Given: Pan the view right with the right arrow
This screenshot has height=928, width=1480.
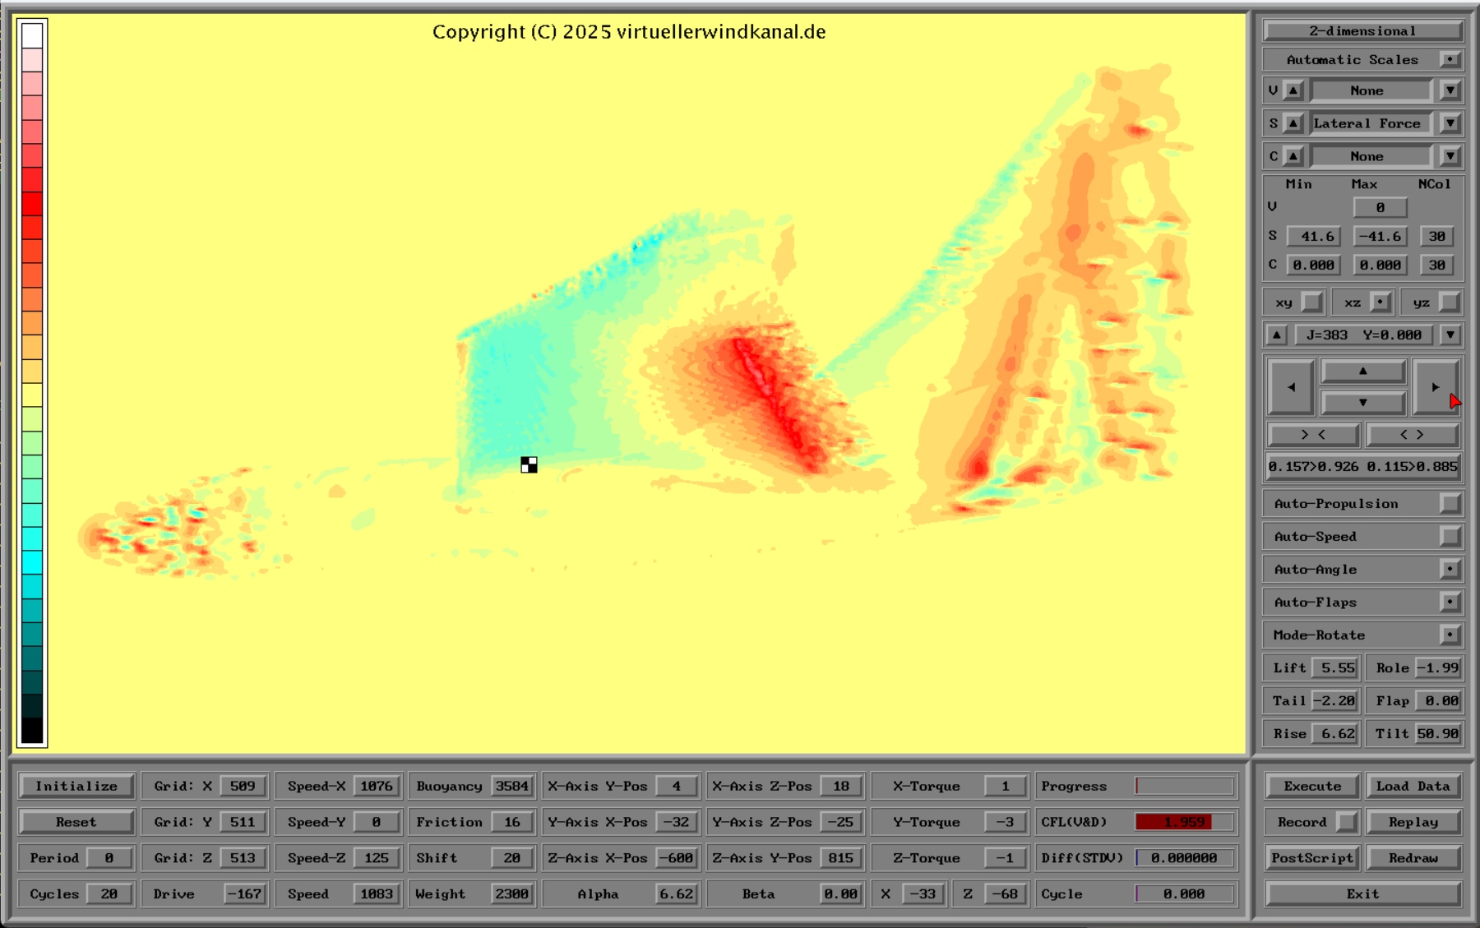Looking at the screenshot, I should coord(1435,387).
